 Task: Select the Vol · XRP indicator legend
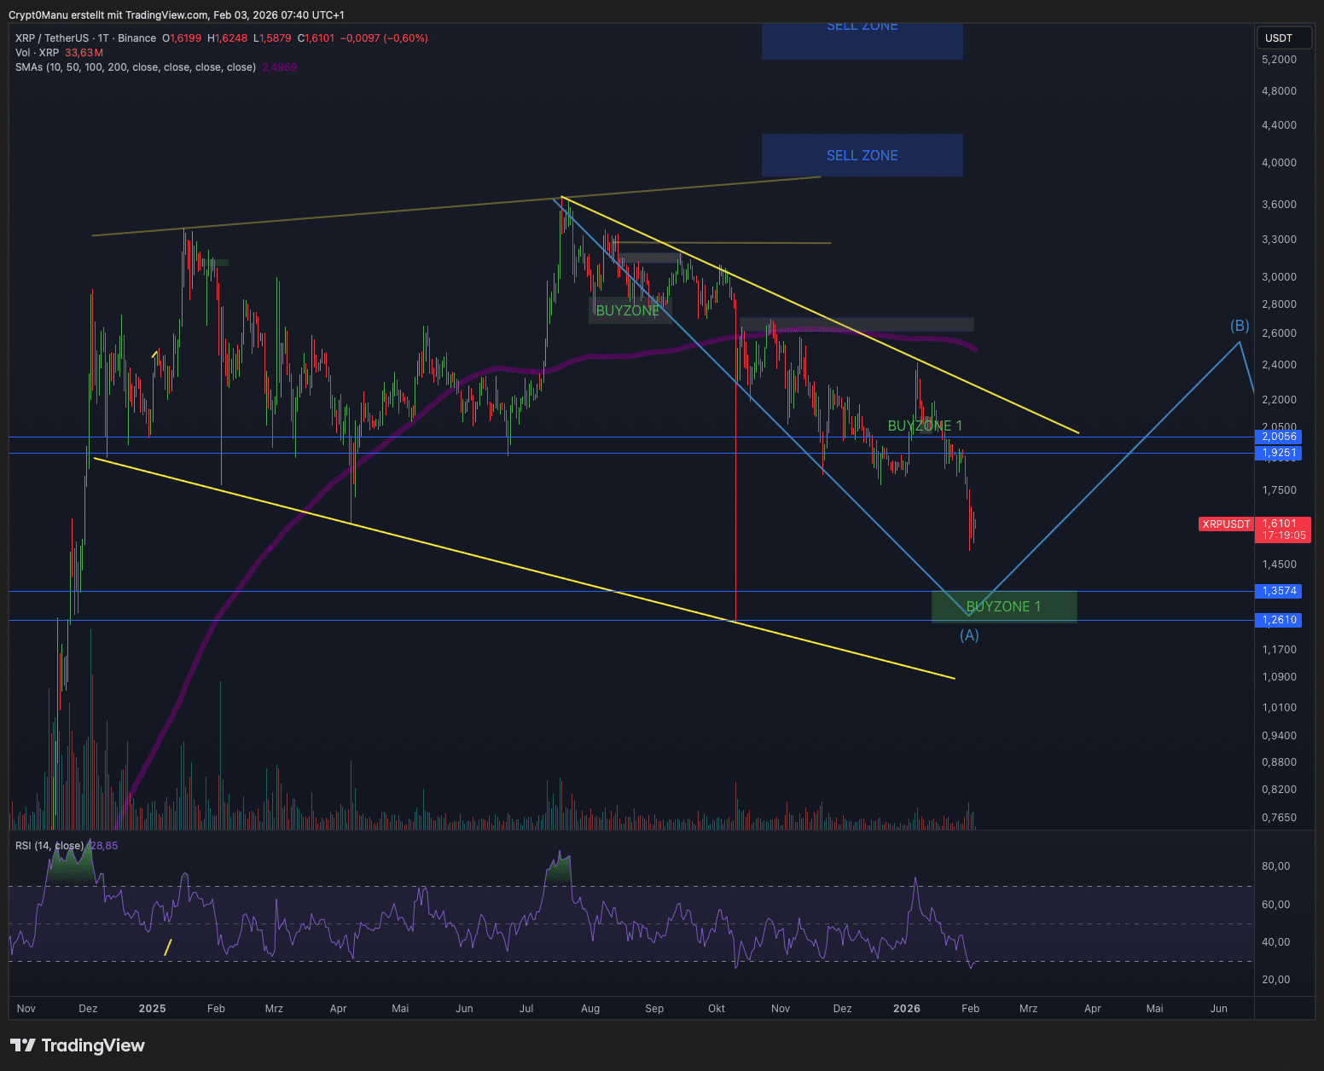pos(37,53)
